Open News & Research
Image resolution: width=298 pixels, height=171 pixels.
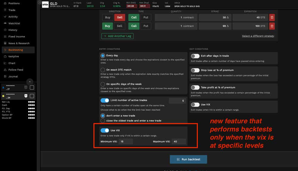19,43
